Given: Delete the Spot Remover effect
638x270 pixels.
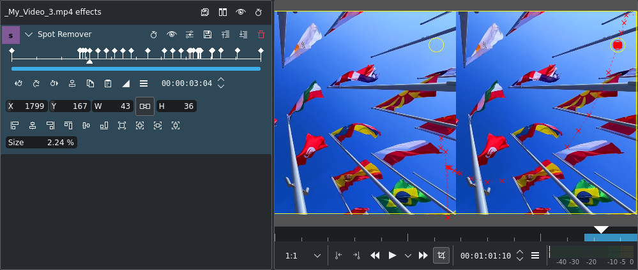Looking at the screenshot, I should point(261,34).
